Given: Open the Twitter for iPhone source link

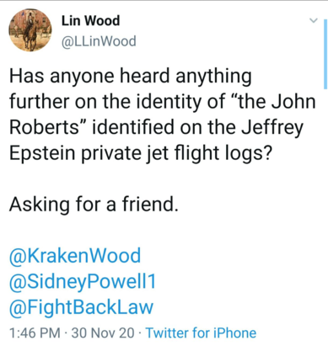Looking at the screenshot, I should pos(201,333).
